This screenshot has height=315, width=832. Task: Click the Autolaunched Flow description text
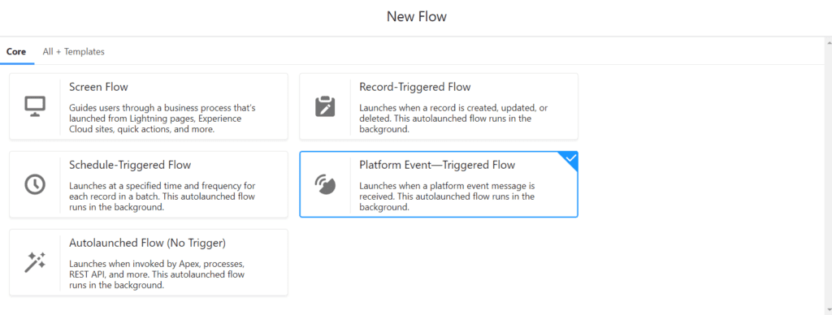click(x=158, y=274)
